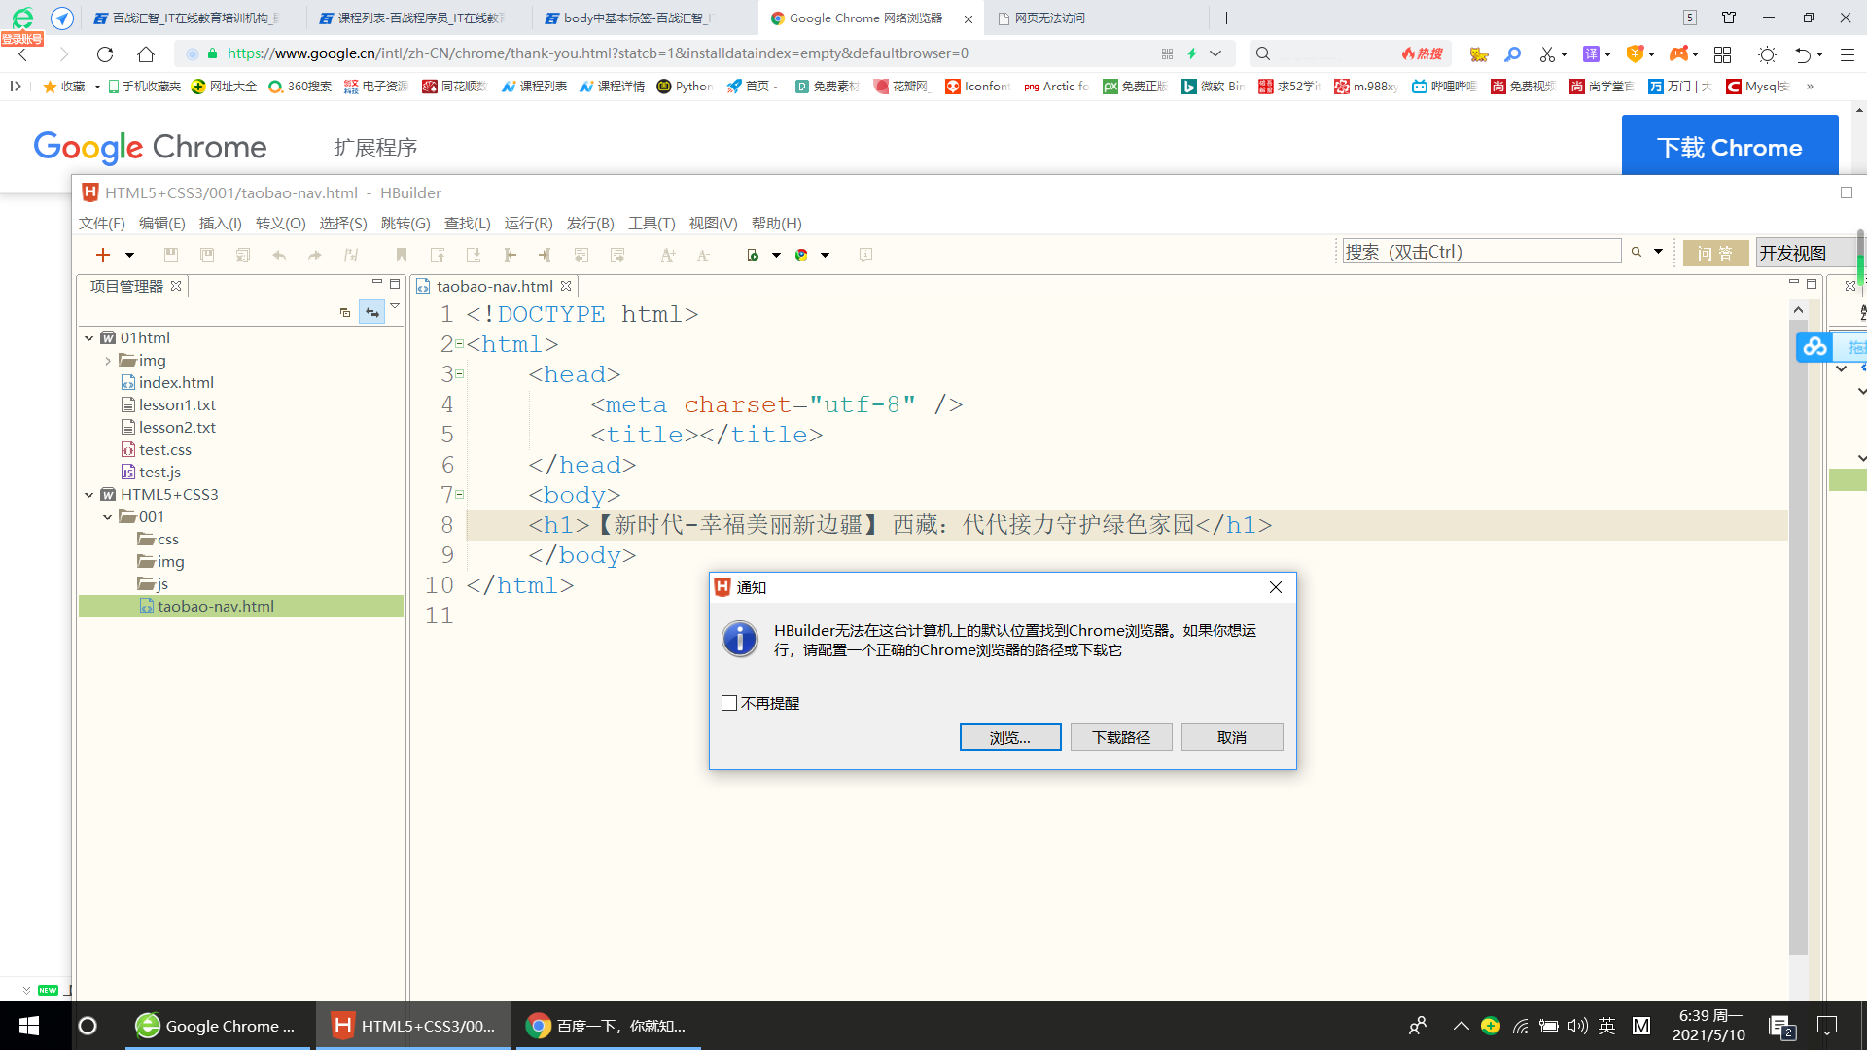Click the purple 译 translate icon

point(1591,54)
